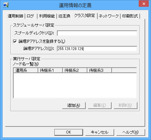Screen dimensions: 151x140
Task: Click the 論理IPアドレス field with 255.128.128.129
Action: 97,49
